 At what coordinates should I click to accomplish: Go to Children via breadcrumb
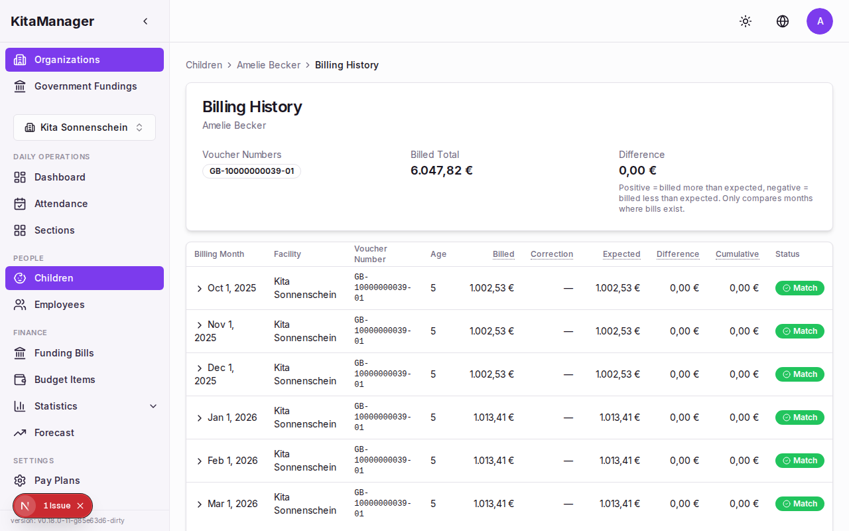(204, 64)
